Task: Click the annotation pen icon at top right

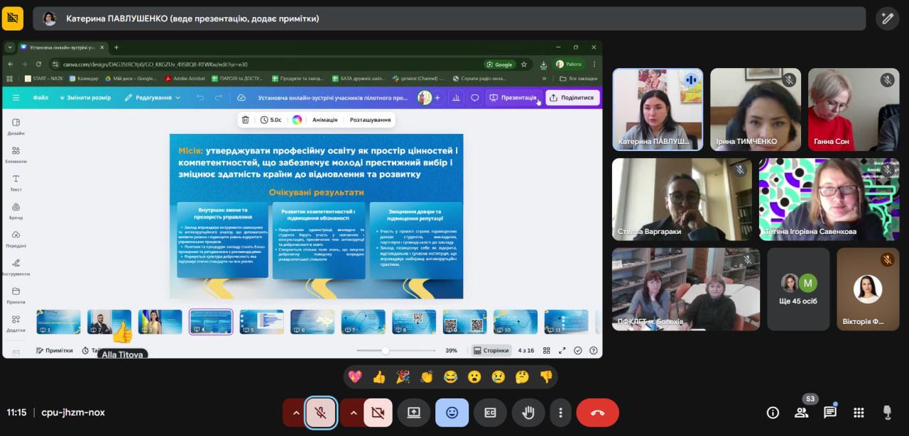Action: (x=887, y=18)
